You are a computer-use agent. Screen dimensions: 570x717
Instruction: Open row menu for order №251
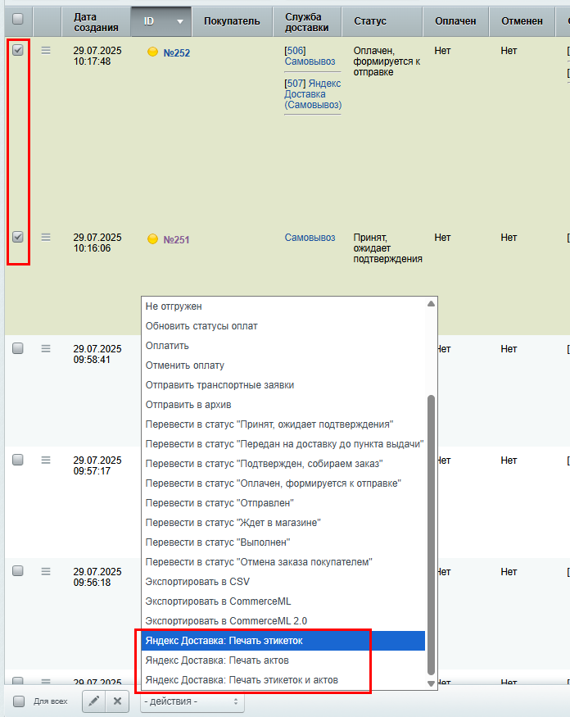(46, 238)
